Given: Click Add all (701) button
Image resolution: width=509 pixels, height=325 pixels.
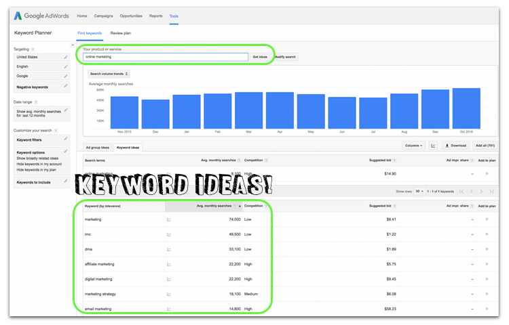Looking at the screenshot, I should pyautogui.click(x=485, y=146).
